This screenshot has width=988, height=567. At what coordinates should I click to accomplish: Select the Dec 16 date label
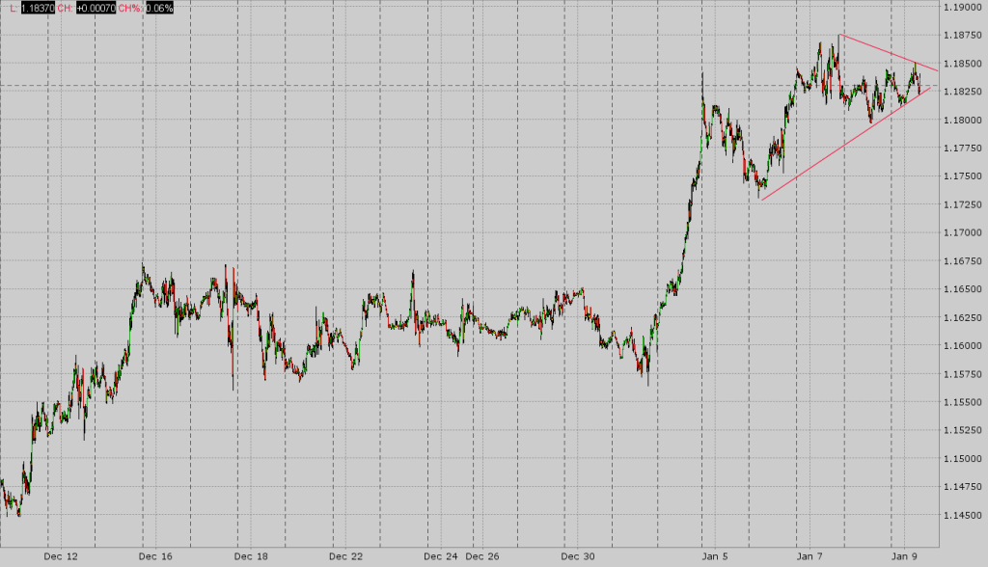click(x=153, y=557)
